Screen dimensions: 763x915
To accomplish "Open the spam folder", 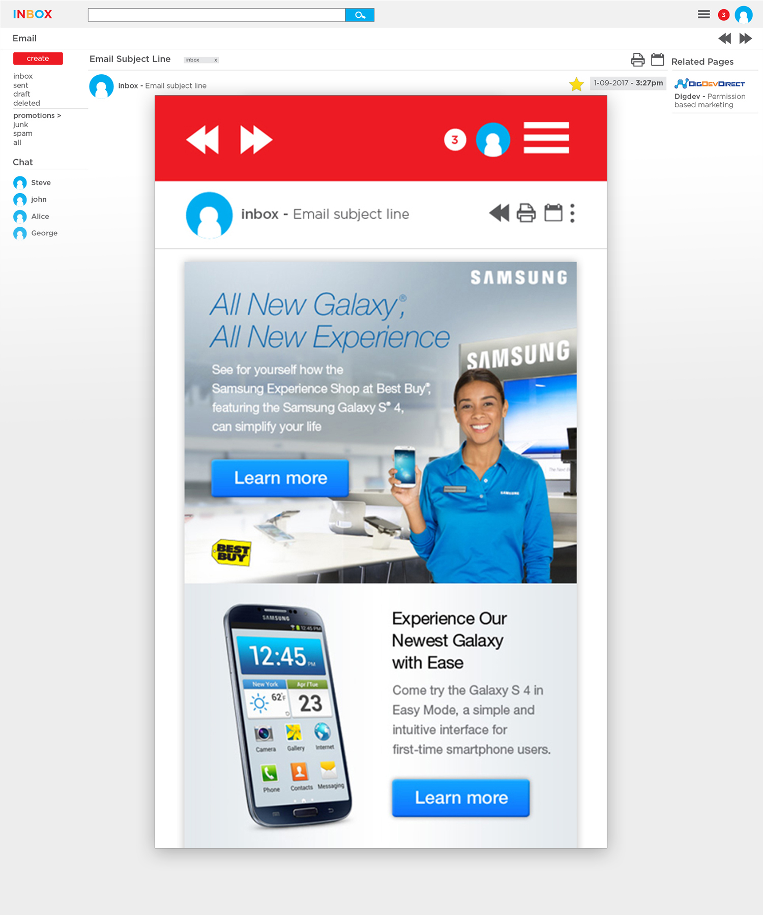I will (x=23, y=134).
